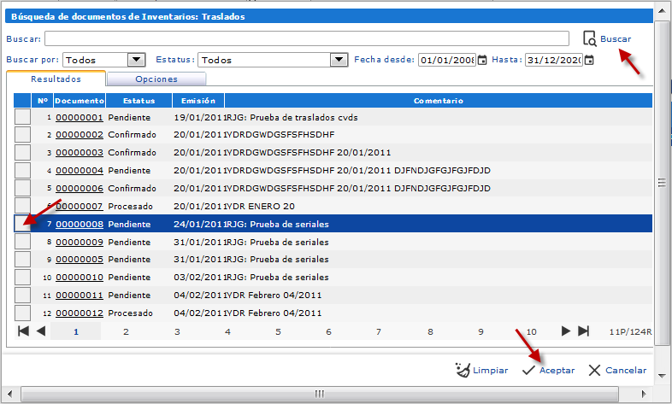Open document link 00000001

[80, 117]
